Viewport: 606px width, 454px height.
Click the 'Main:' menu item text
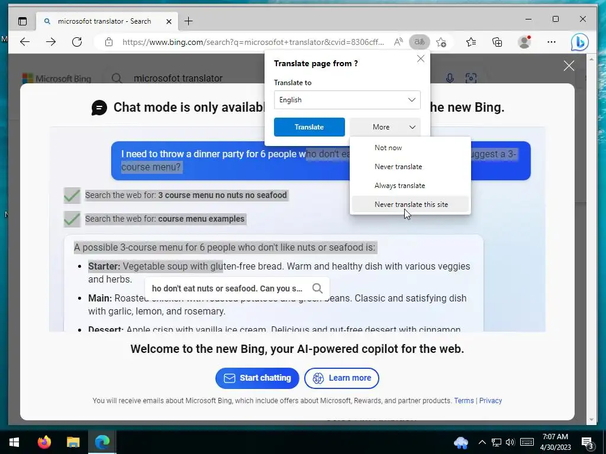tap(99, 299)
